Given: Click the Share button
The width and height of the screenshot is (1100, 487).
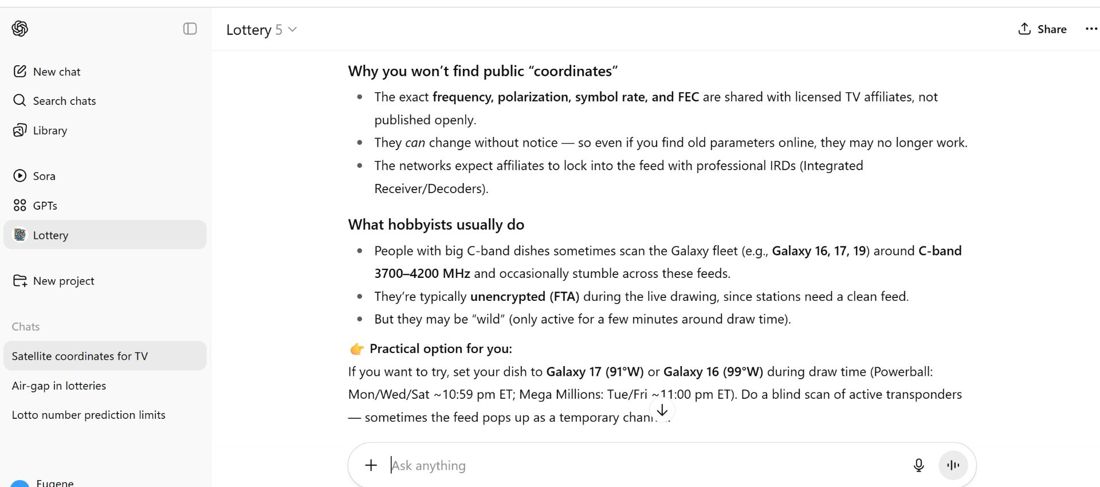Looking at the screenshot, I should coord(1042,29).
